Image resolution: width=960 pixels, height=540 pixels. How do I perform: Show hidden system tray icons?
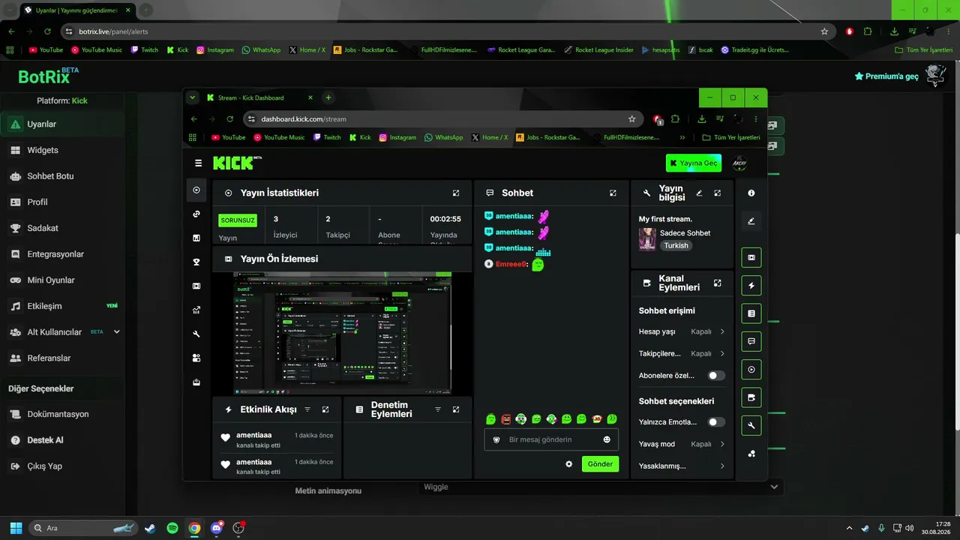pos(850,528)
